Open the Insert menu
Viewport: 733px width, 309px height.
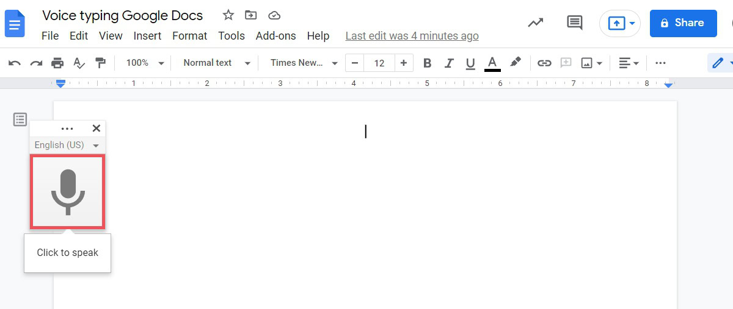coord(147,36)
